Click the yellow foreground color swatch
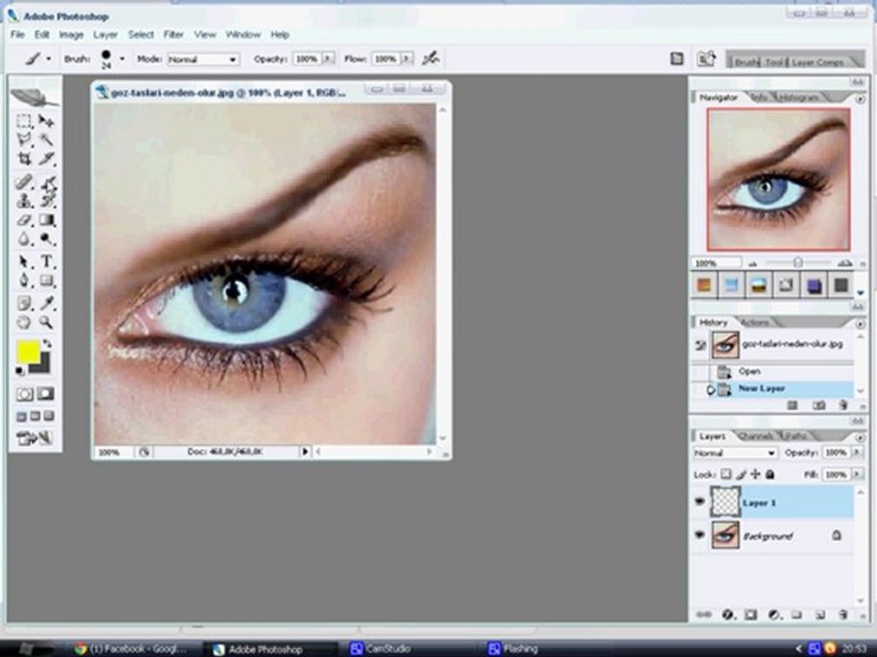Viewport: 877px width, 657px height. [28, 351]
